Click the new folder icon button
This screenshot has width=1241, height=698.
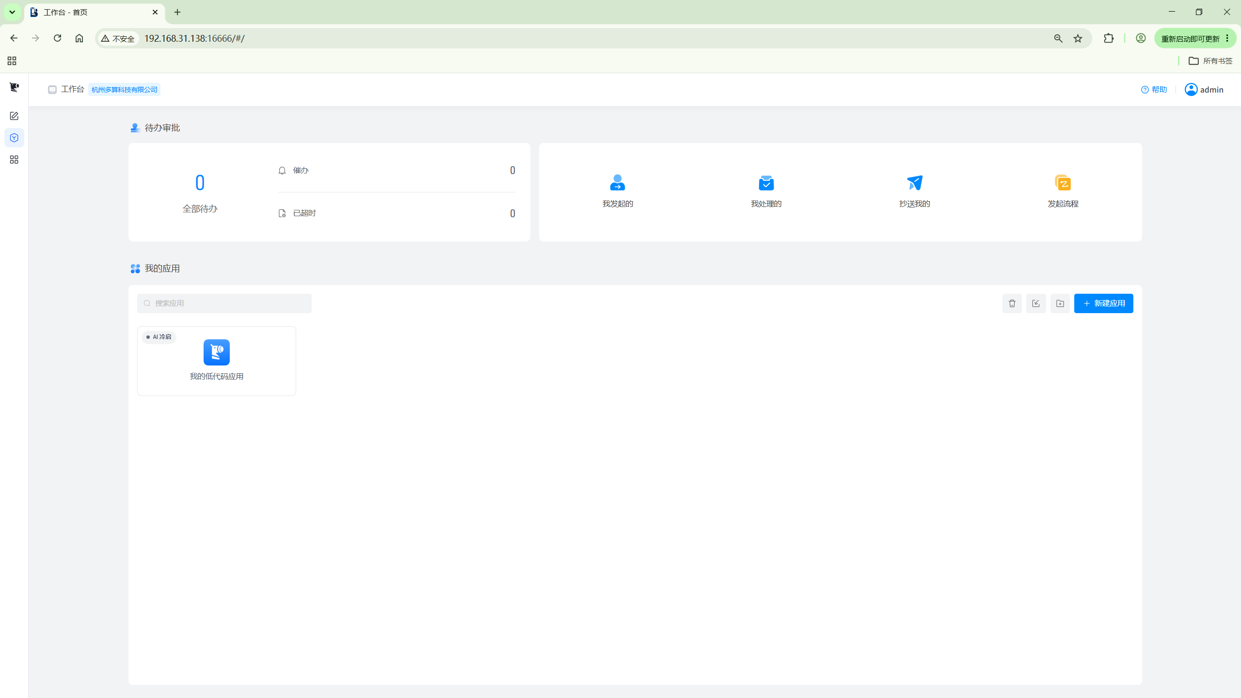click(x=1060, y=303)
